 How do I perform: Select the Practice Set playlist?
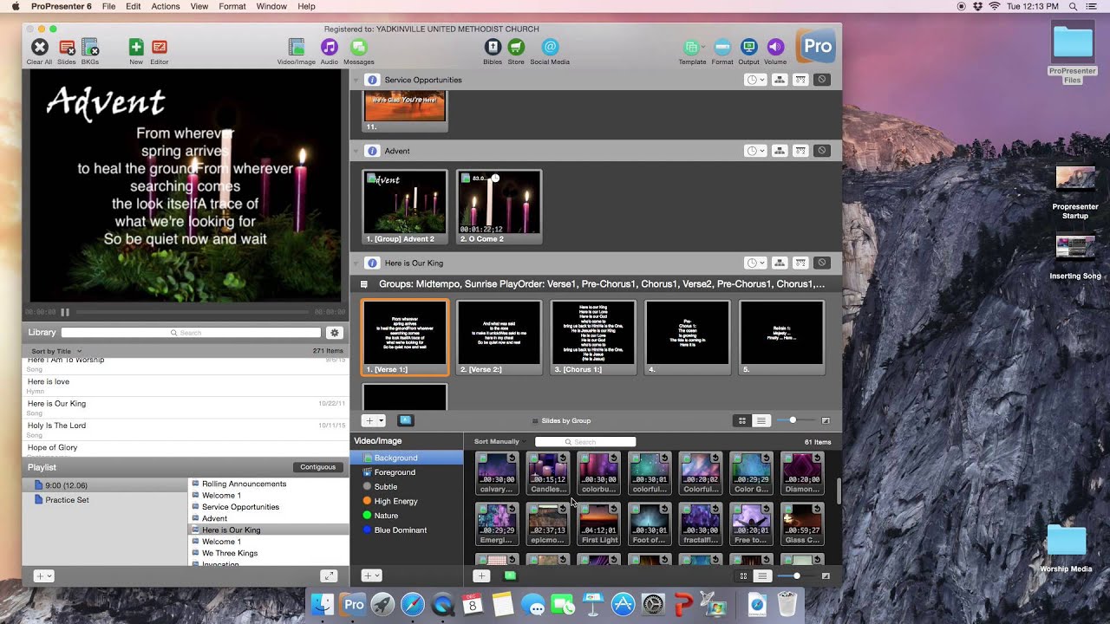[x=104, y=500]
